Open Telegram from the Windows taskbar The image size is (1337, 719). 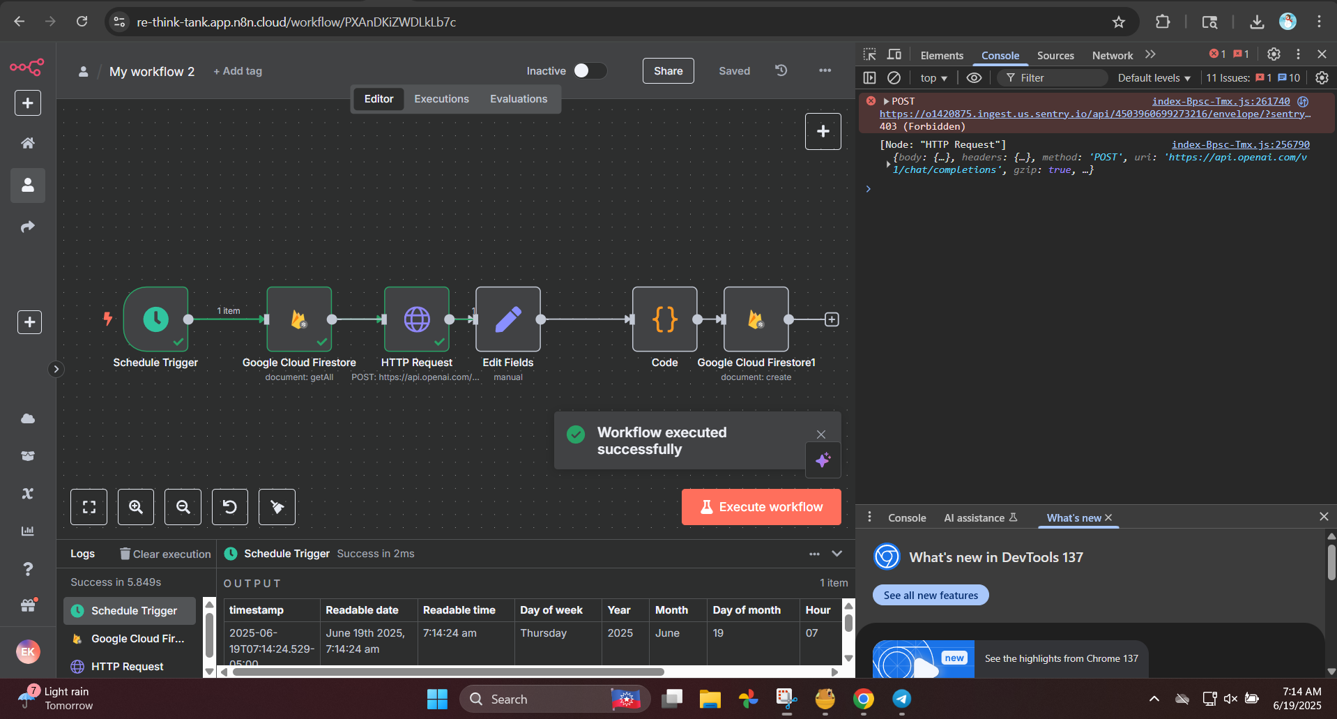pyautogui.click(x=902, y=699)
